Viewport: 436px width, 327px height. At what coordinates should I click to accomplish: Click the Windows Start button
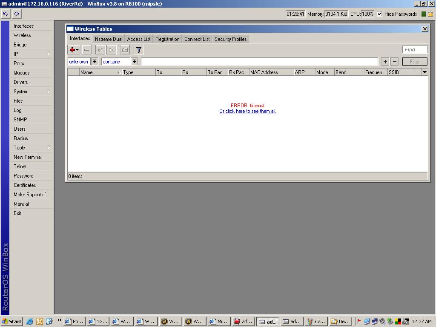11,321
